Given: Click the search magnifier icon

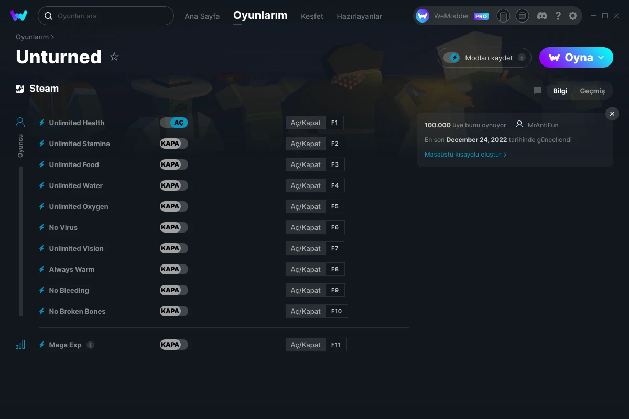Looking at the screenshot, I should [48, 16].
